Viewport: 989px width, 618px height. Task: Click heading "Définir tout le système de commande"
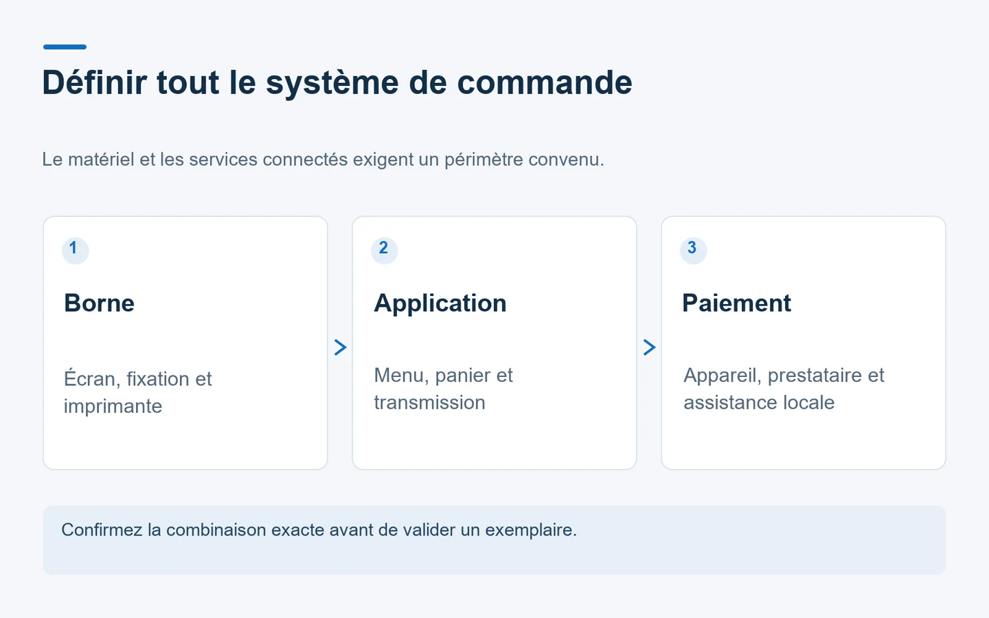[337, 82]
